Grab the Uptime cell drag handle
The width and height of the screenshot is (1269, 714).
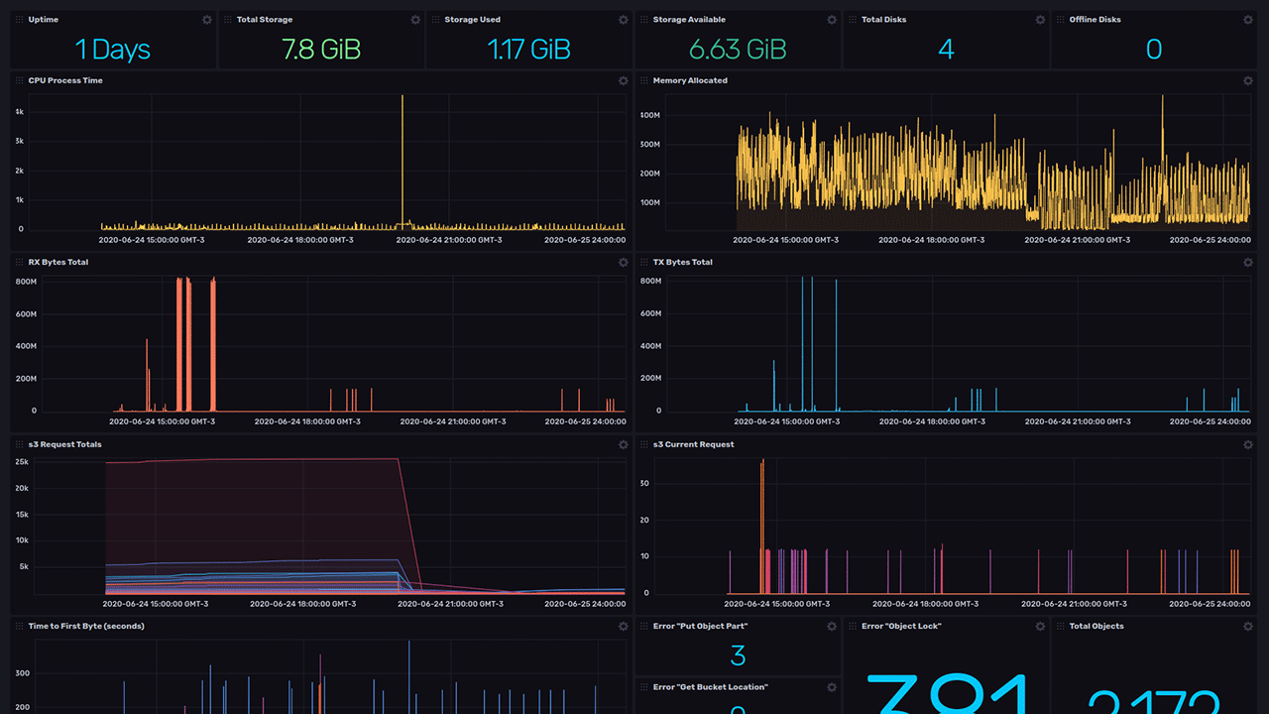click(20, 20)
